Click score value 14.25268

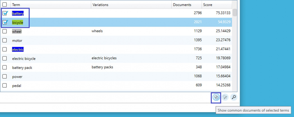223,85
